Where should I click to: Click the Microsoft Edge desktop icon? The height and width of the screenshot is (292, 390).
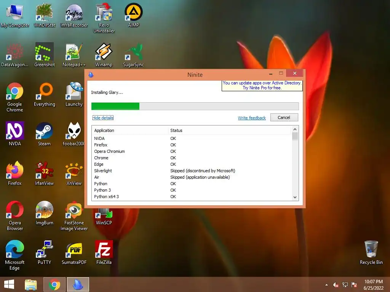15,255
